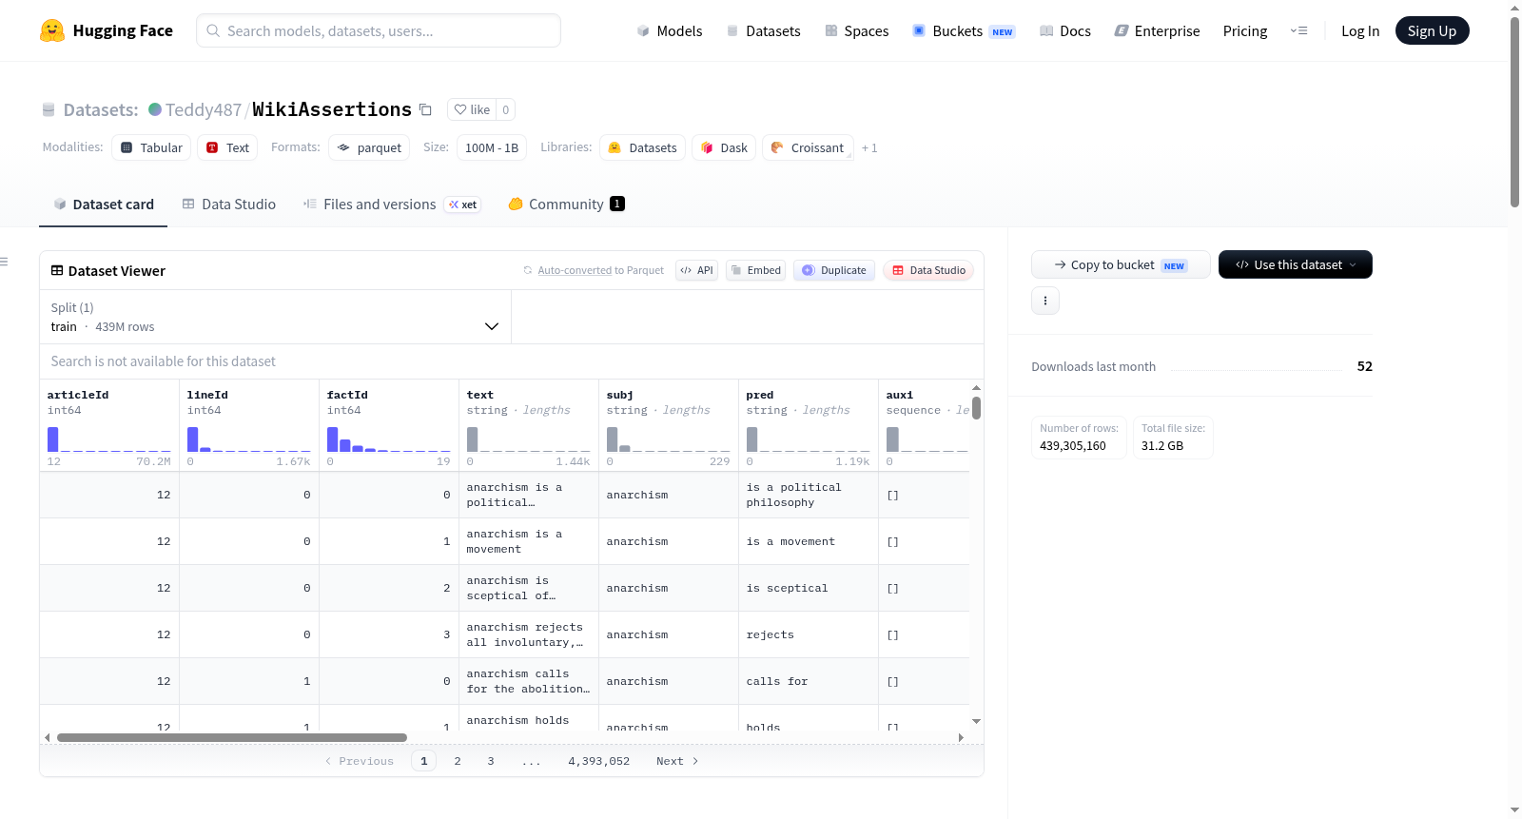Switch to the Dataset card tab

(x=104, y=205)
